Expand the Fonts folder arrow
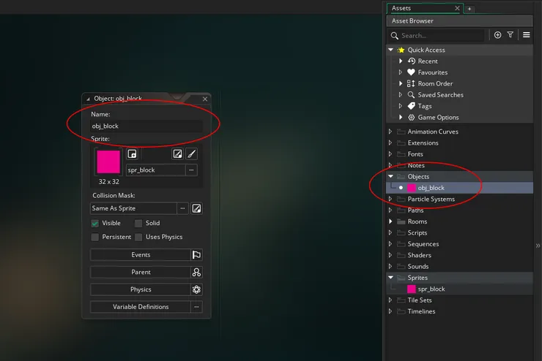The image size is (542, 361). click(390, 153)
